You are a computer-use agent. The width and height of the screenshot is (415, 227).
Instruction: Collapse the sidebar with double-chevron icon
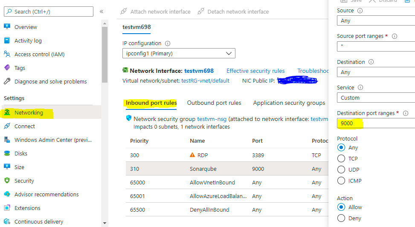tap(102, 11)
